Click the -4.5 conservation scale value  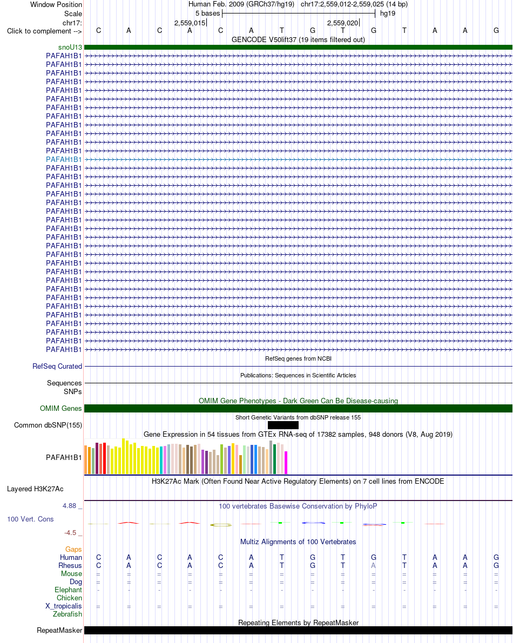click(x=70, y=533)
